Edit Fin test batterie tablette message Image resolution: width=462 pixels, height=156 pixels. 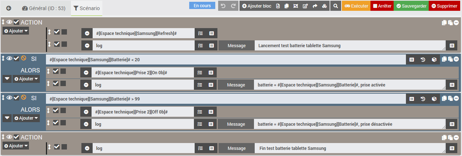(350, 148)
